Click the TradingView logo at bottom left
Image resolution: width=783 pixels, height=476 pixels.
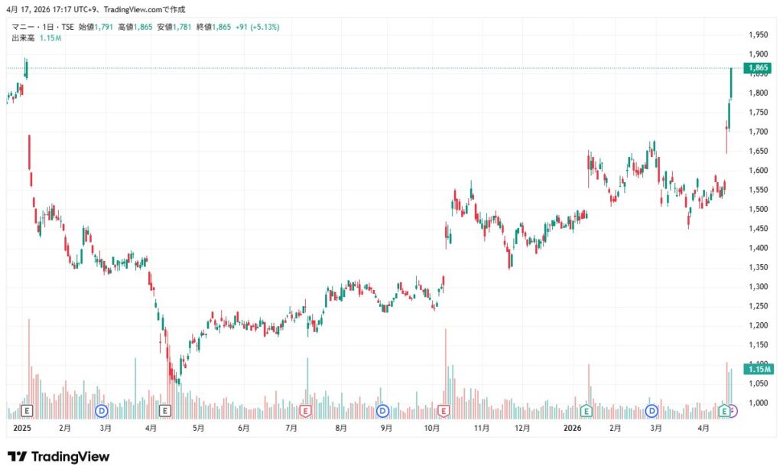click(x=59, y=457)
